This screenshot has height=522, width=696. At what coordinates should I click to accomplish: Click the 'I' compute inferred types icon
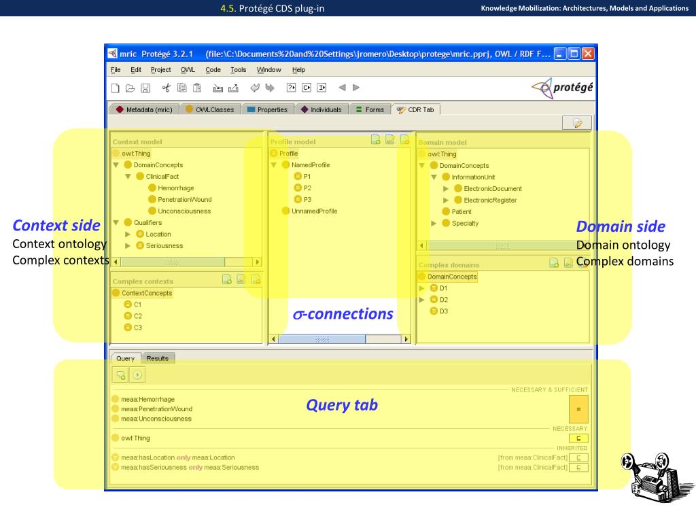click(x=321, y=88)
